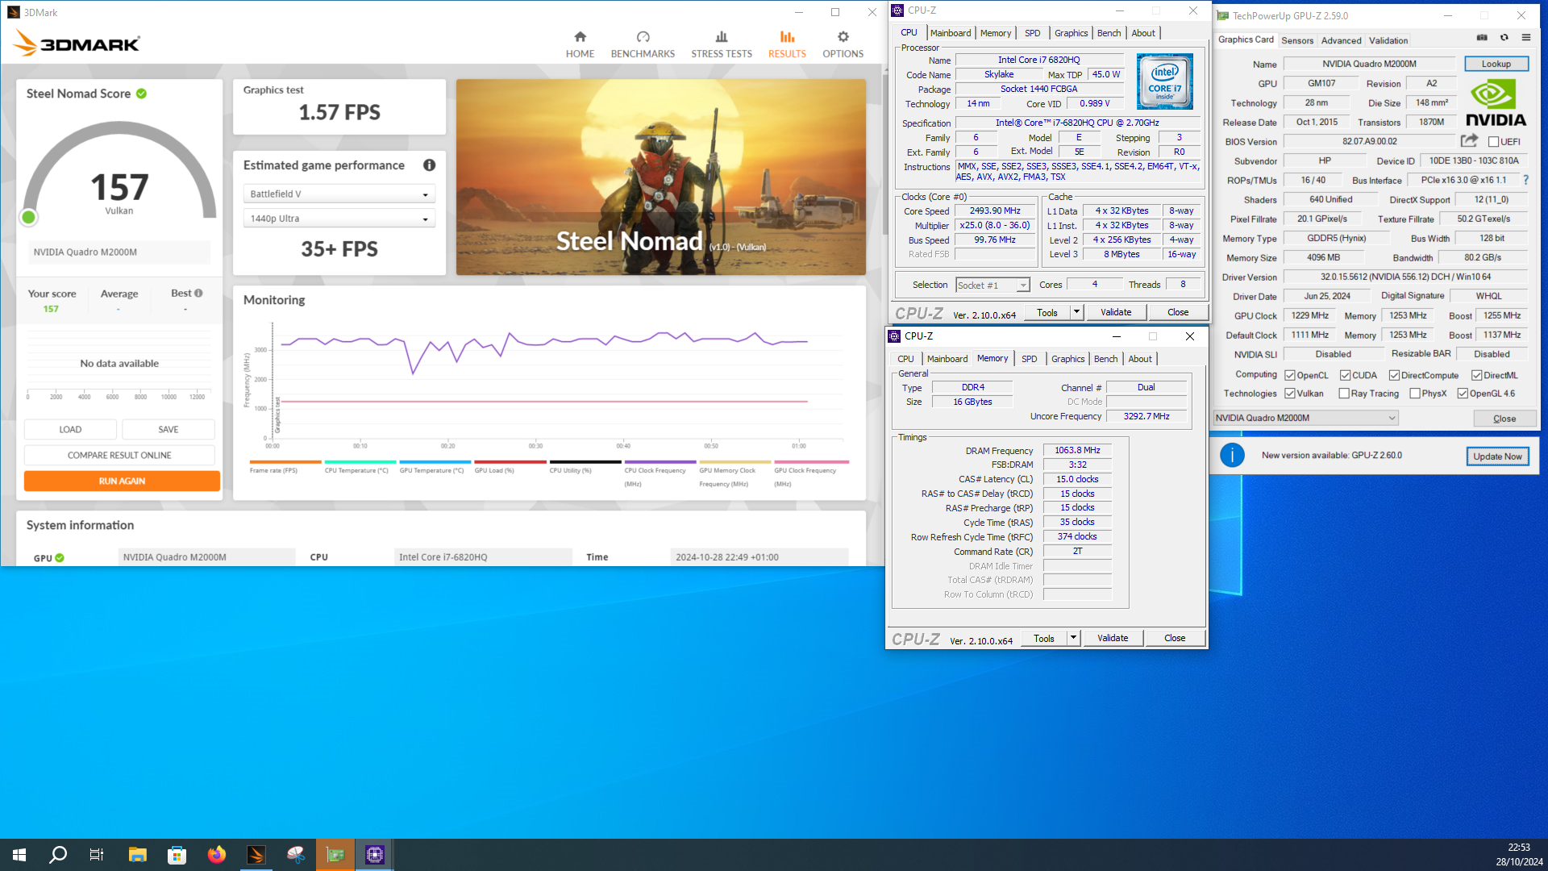Open the 3DMark HOME section

[580, 44]
